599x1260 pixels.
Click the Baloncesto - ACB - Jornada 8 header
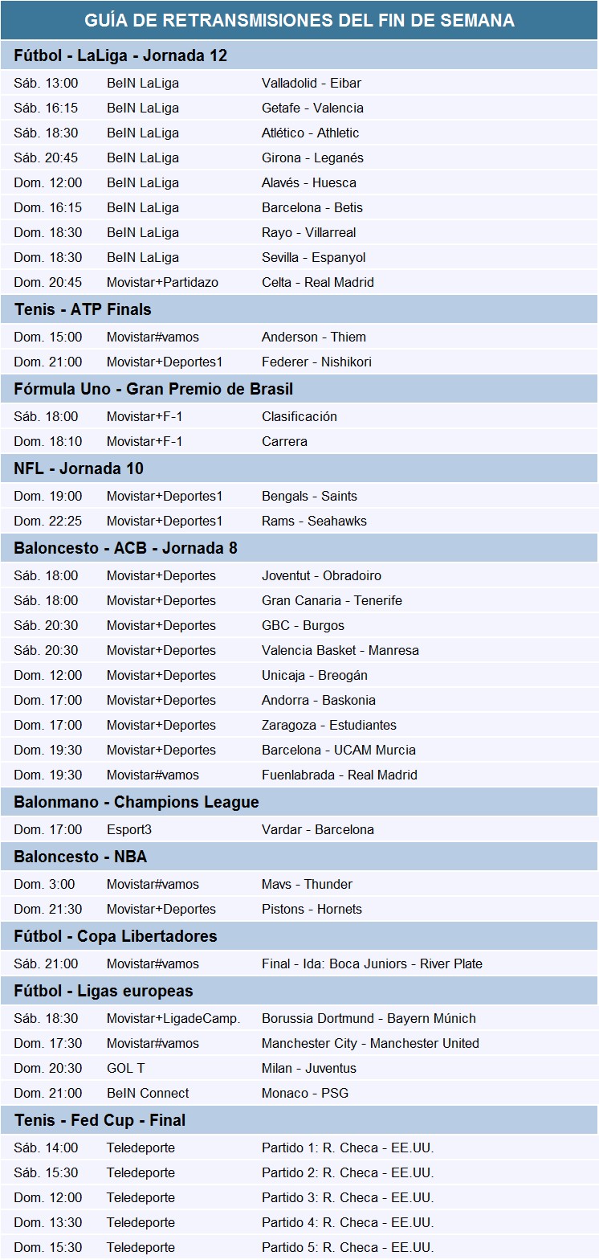(x=125, y=548)
